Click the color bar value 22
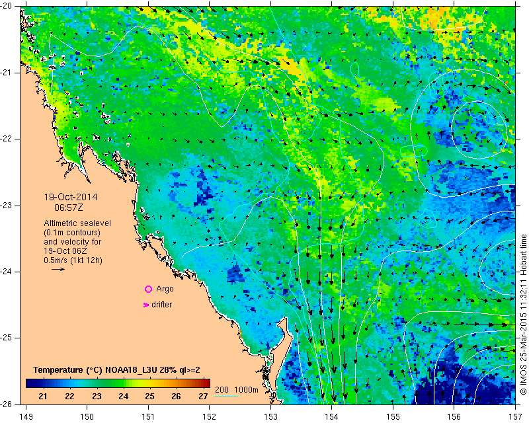This screenshot has height=423, width=529. tap(69, 397)
